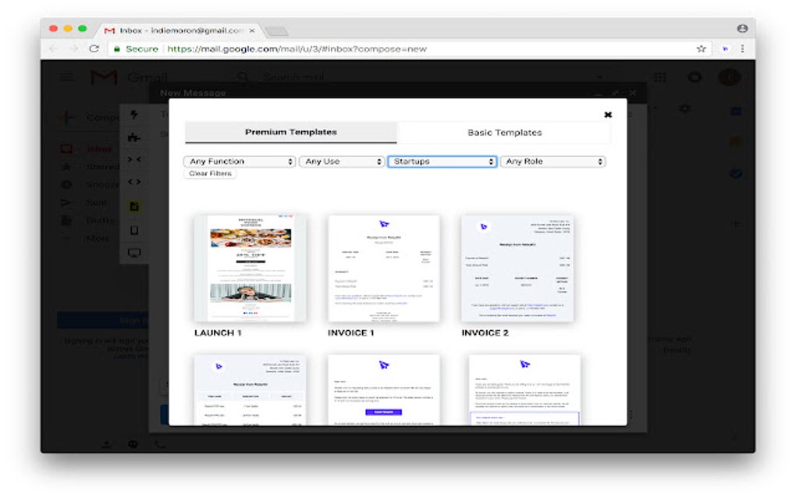Screen dimensions: 796x498
Task: Open the Any Role filter dropdown
Action: click(x=553, y=162)
